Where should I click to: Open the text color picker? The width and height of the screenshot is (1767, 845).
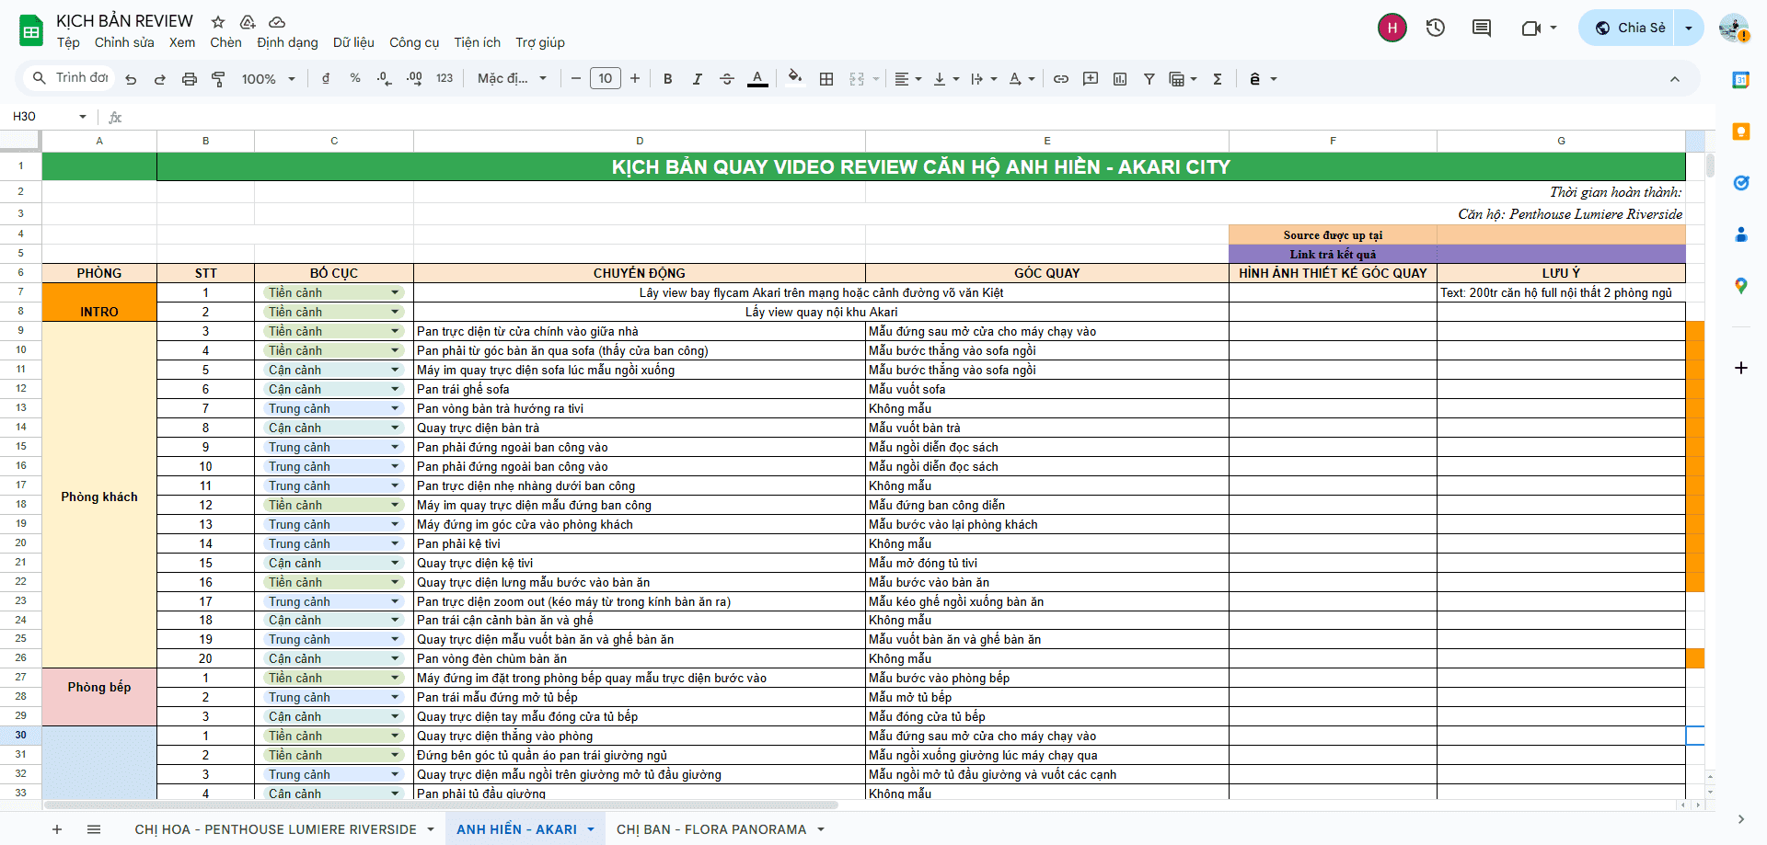[757, 79]
